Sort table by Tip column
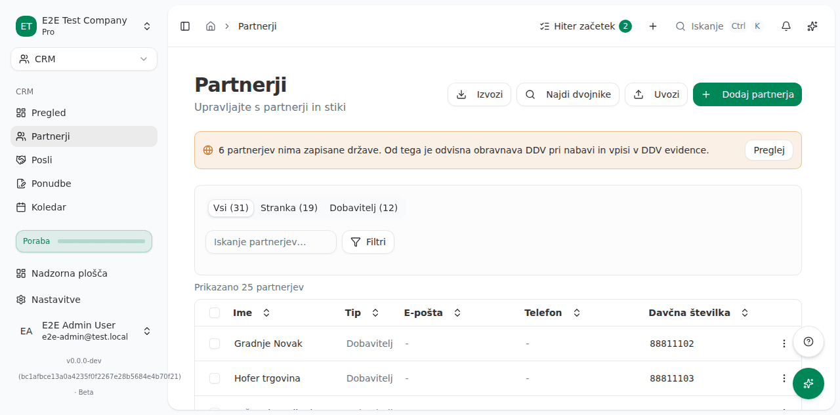 pos(362,313)
